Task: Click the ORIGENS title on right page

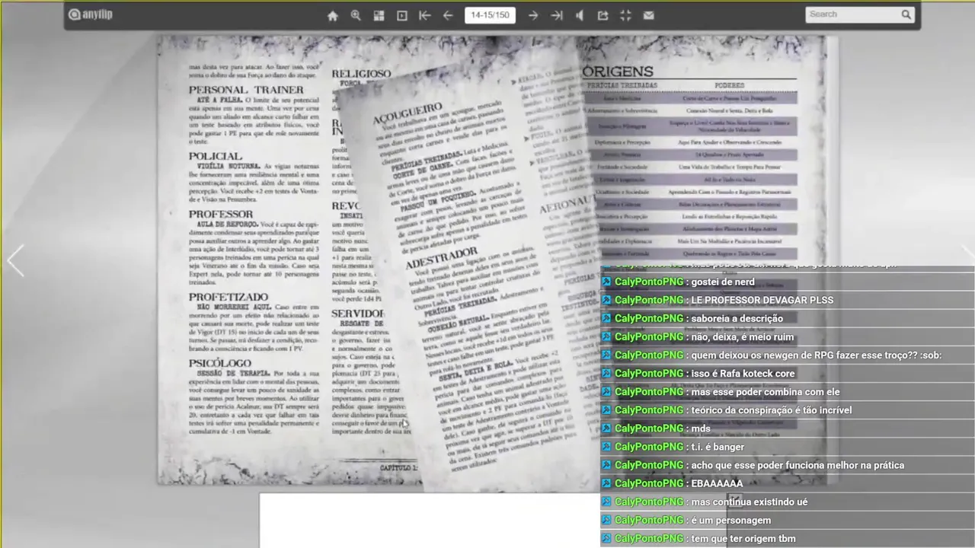Action: (x=618, y=71)
